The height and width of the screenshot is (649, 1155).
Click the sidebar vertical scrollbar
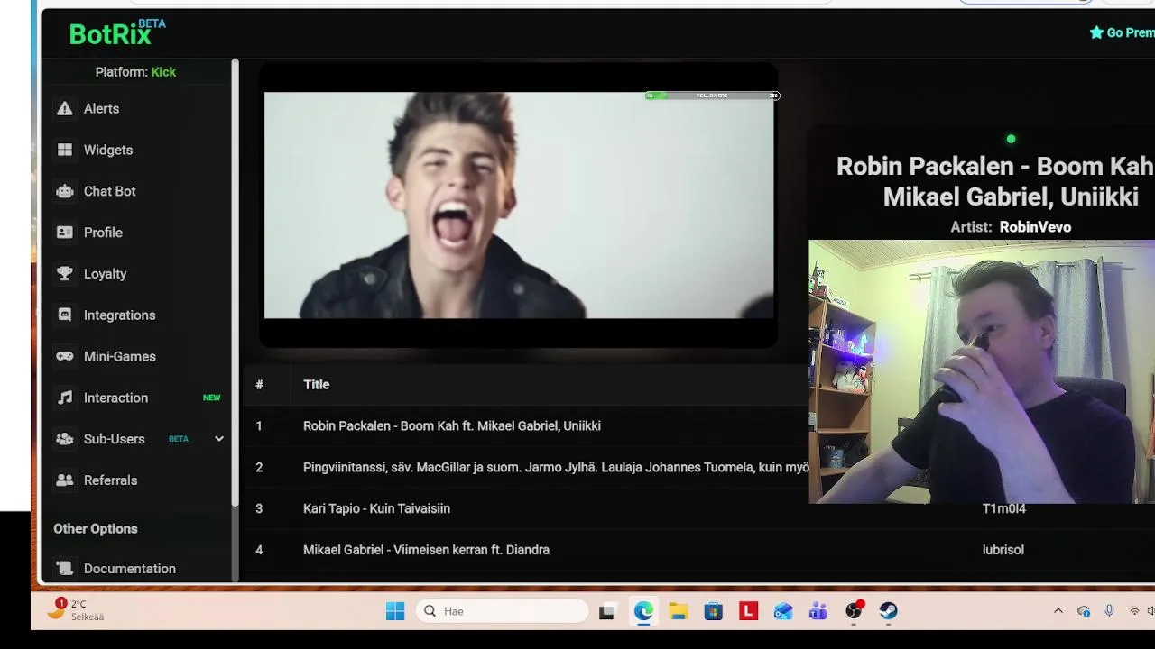[x=235, y=281]
